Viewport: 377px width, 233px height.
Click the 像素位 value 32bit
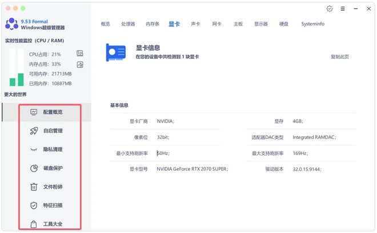[163, 137]
